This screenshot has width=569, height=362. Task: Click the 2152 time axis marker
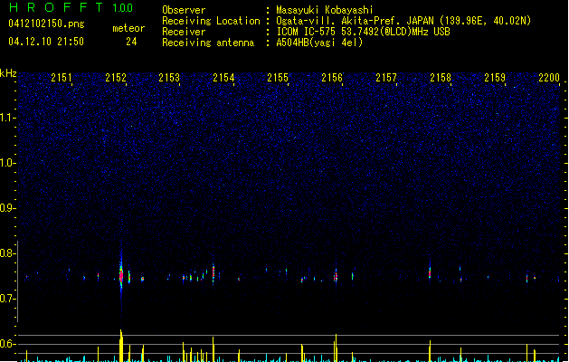point(116,78)
